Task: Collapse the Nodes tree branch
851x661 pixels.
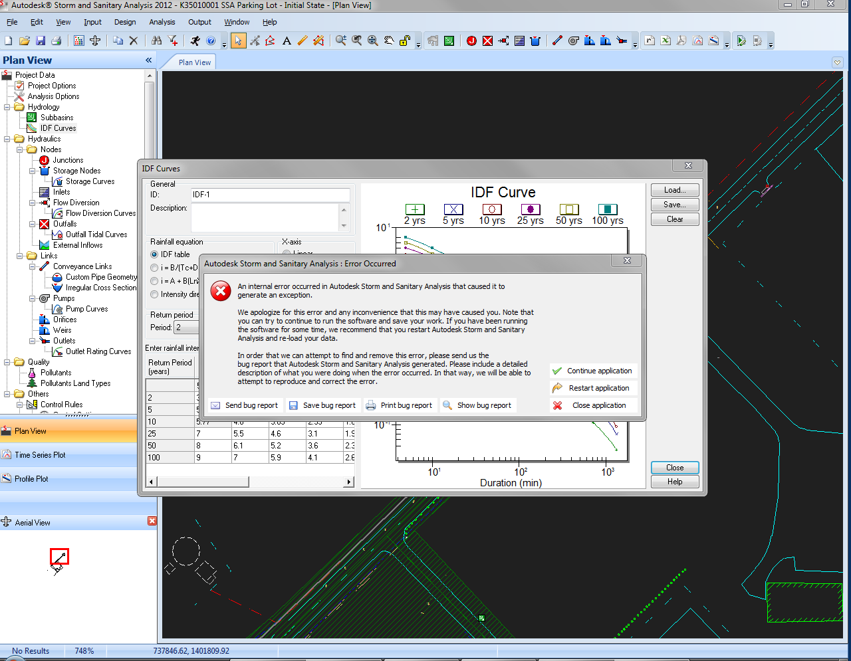Action: 20,149
